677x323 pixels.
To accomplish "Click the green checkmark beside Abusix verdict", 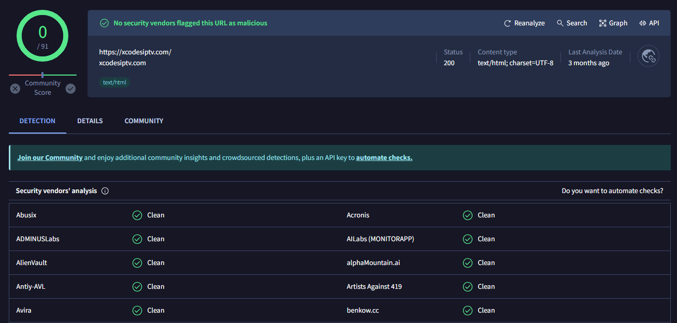I will (x=137, y=215).
